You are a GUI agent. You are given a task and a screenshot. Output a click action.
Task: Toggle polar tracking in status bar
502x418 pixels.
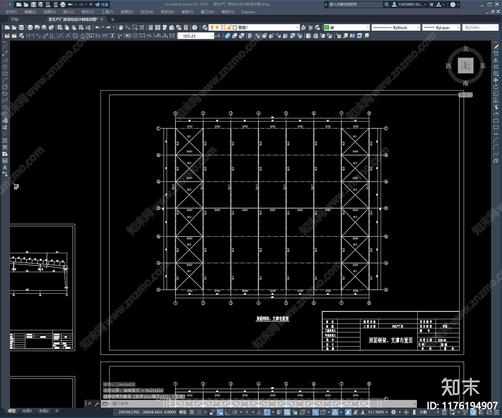(x=235, y=412)
